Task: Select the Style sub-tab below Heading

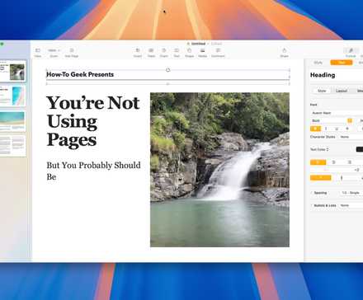Action: coord(322,91)
